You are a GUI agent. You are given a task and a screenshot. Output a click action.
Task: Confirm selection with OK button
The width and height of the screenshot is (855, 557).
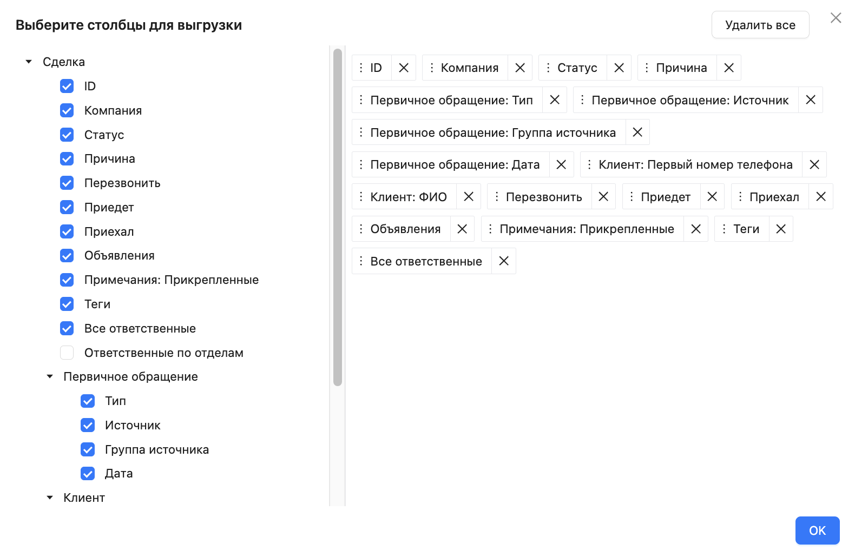click(817, 531)
